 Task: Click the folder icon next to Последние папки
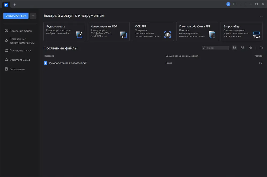pyautogui.click(x=6, y=51)
